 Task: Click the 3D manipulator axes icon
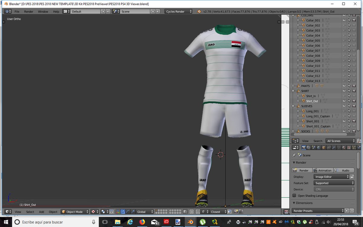coord(118,212)
